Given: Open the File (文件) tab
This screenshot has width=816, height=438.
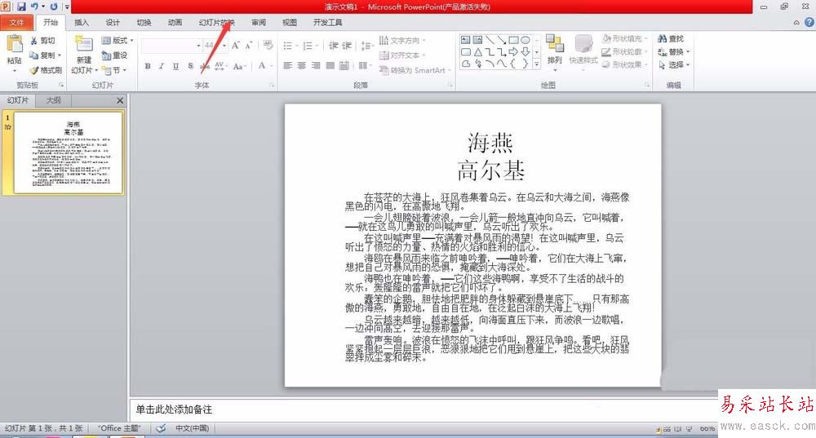Looking at the screenshot, I should [x=16, y=22].
